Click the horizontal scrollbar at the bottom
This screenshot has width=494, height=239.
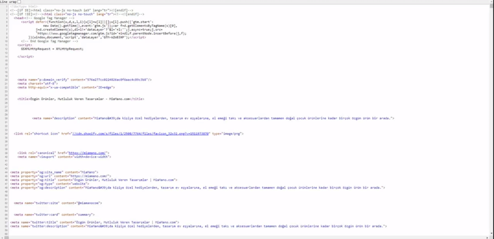pos(245,237)
